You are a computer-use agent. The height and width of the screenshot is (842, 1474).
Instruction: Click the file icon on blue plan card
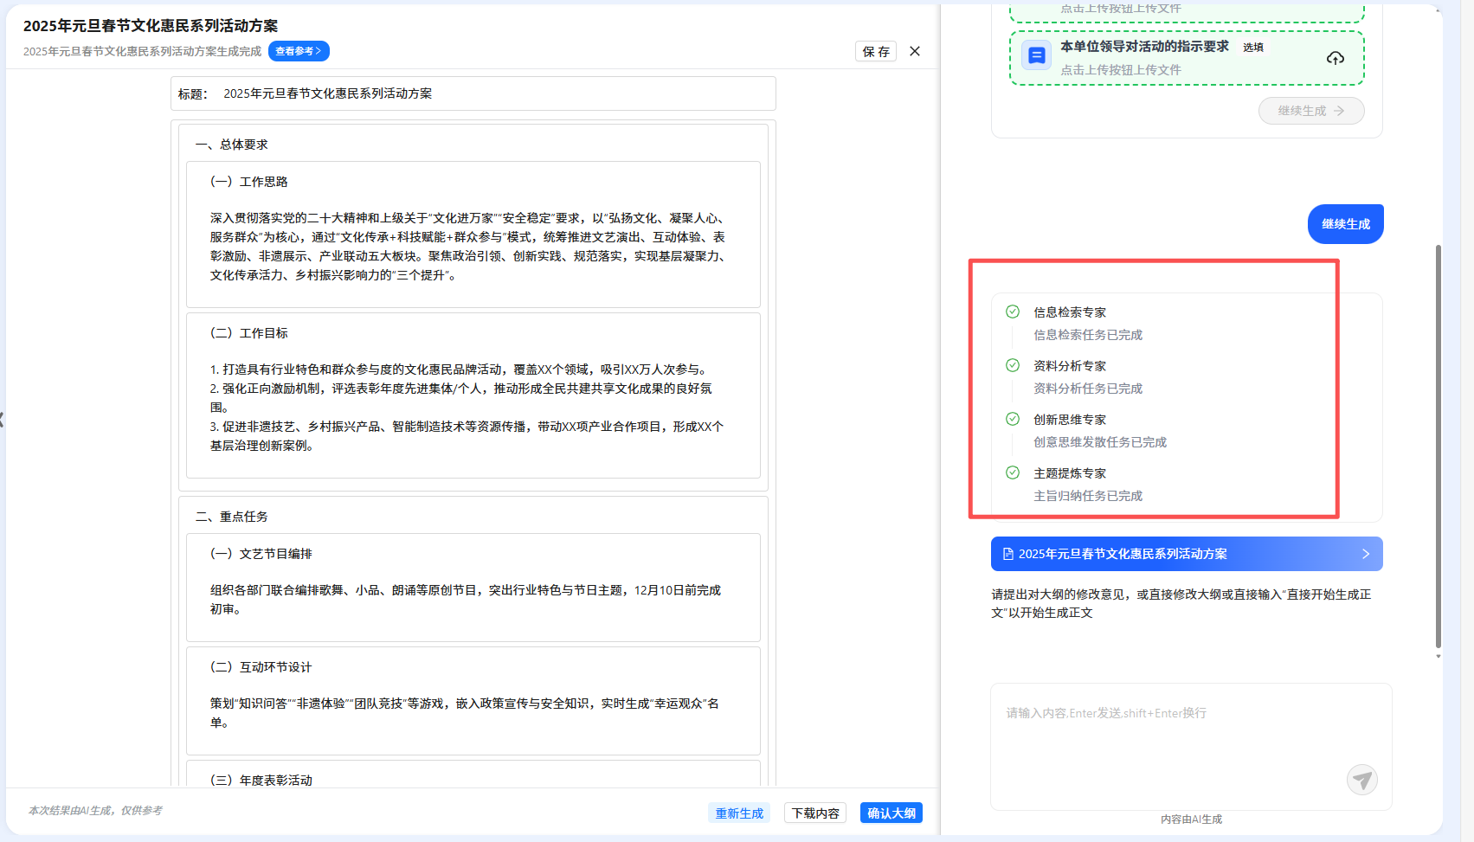(1007, 554)
